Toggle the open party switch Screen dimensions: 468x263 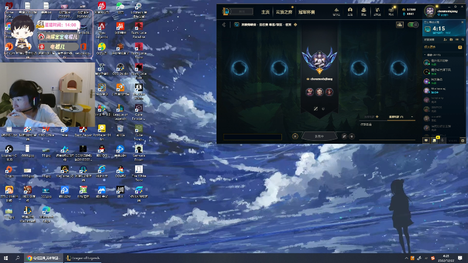pos(413,25)
